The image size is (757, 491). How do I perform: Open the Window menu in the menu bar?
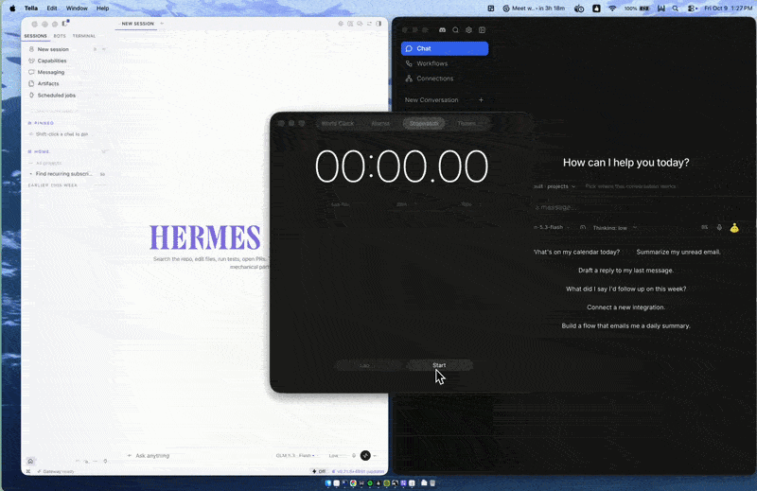tap(77, 9)
